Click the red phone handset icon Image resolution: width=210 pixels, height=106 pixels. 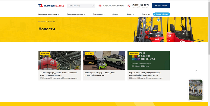[129, 6]
